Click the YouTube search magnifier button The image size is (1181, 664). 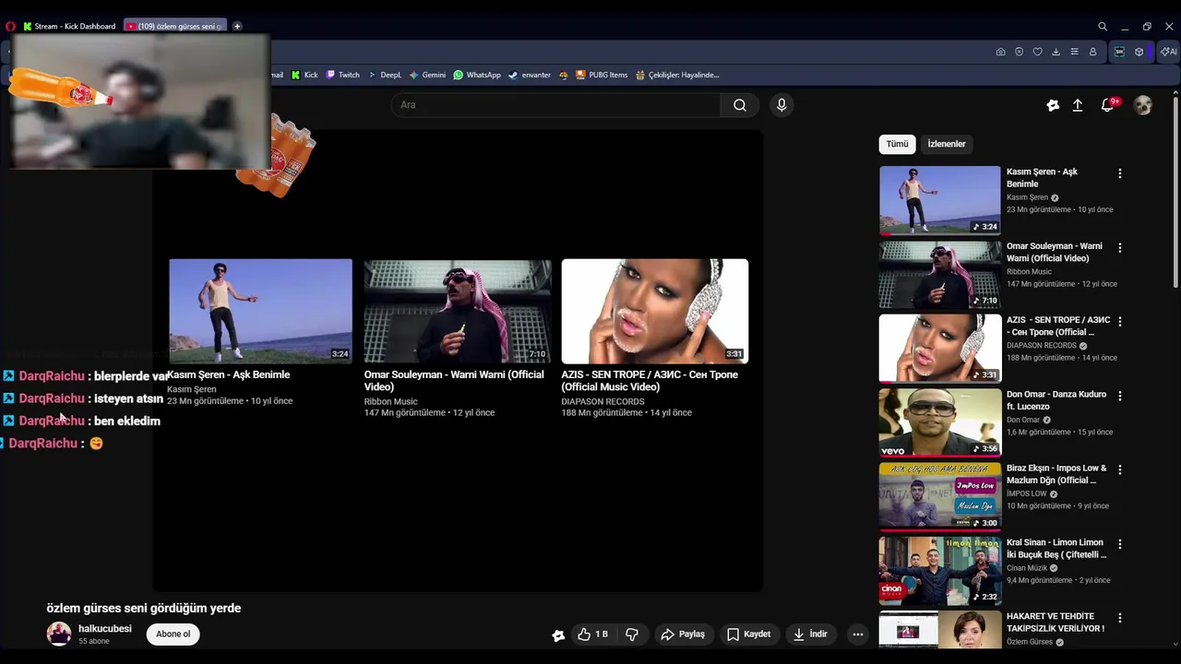click(x=740, y=105)
